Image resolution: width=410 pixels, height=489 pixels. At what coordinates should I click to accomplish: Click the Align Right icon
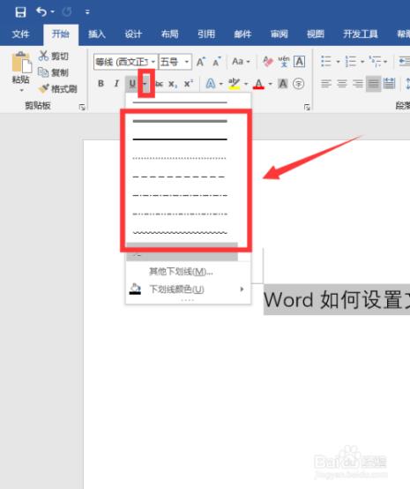pos(358,84)
